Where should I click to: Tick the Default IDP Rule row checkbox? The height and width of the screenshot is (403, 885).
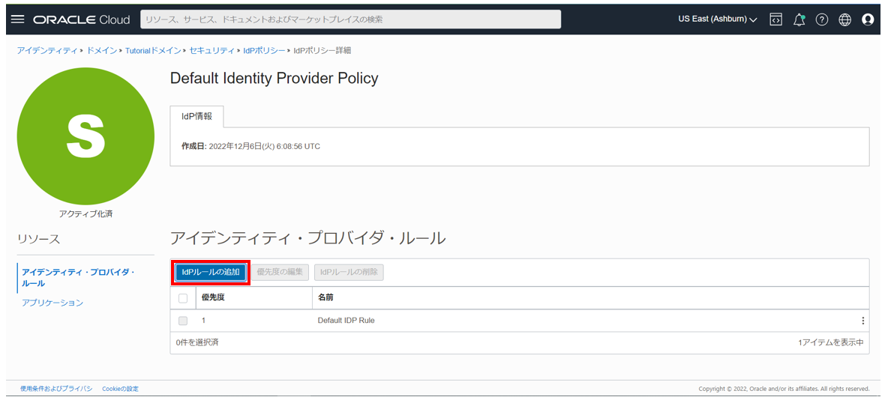tap(183, 321)
